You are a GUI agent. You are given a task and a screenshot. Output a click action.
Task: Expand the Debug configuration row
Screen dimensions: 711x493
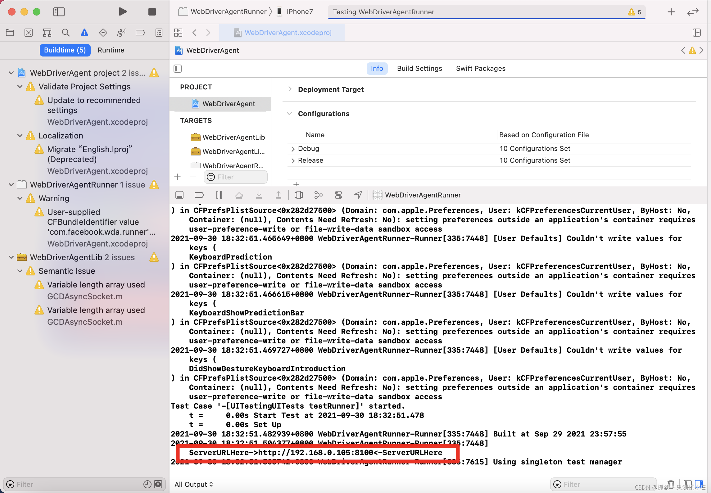(x=293, y=149)
